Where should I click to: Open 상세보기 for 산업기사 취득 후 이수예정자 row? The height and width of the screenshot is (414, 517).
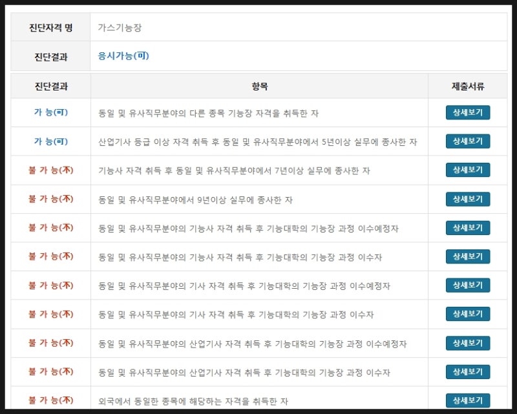pos(468,343)
